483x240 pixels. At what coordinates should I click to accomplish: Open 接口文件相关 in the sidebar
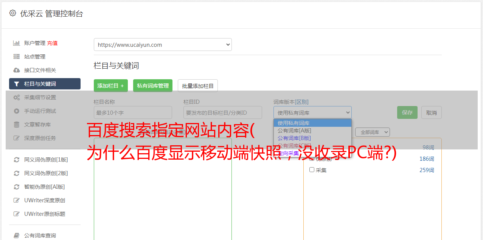click(x=40, y=70)
